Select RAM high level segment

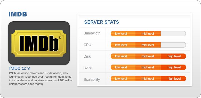173,67
